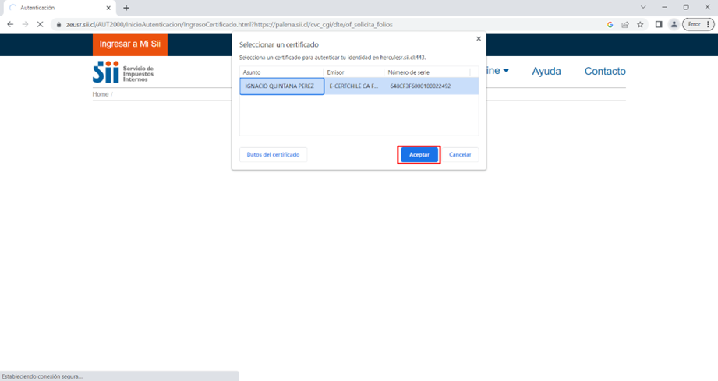Image resolution: width=718 pixels, height=381 pixels.
Task: Open the Ayuda menu item
Action: 546,72
